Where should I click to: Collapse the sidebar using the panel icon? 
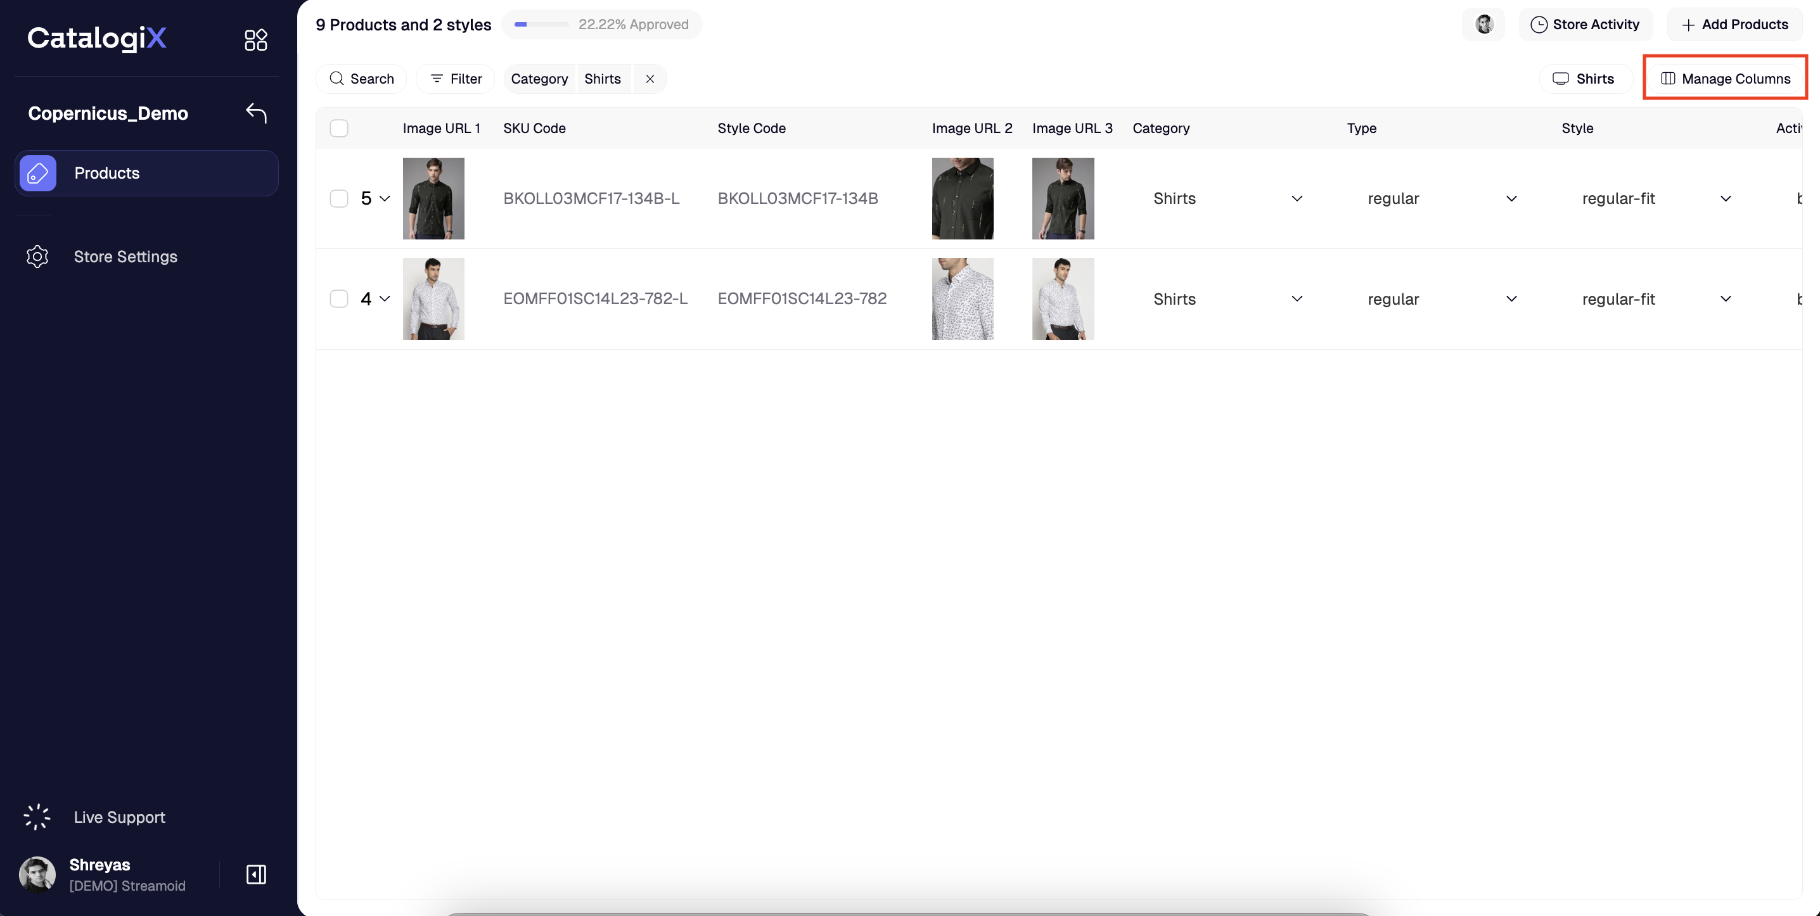pyautogui.click(x=256, y=874)
